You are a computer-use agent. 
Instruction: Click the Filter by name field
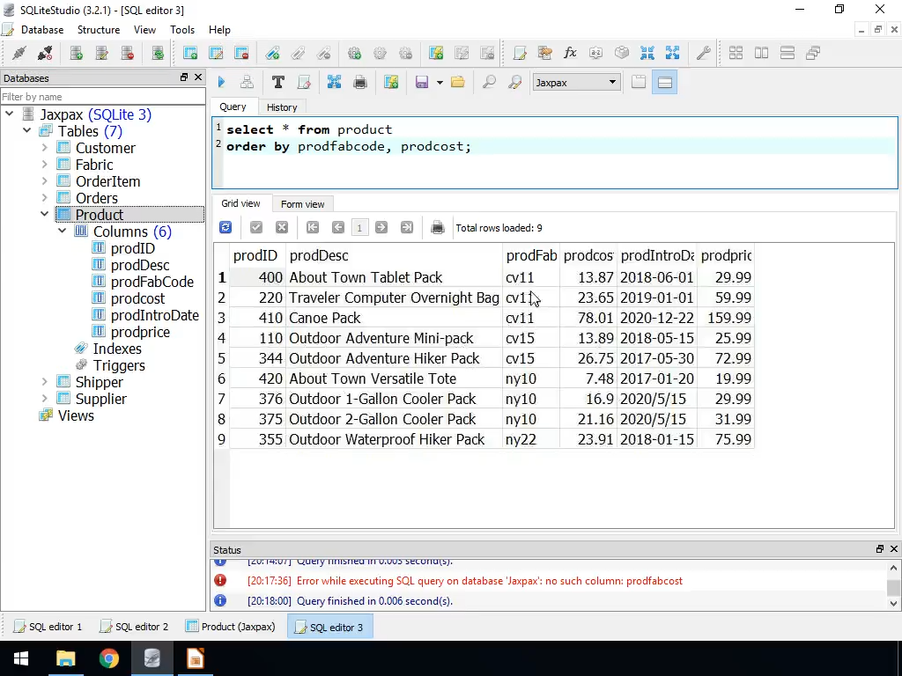coord(101,97)
